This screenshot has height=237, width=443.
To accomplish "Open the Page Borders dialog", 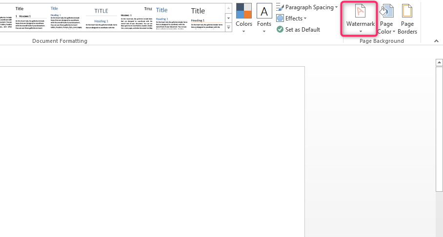I will pos(407,18).
